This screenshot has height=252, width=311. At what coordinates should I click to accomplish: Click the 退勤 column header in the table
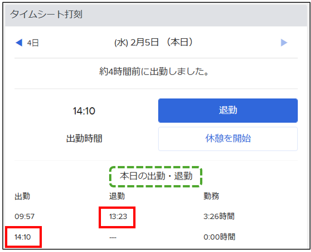click(117, 196)
